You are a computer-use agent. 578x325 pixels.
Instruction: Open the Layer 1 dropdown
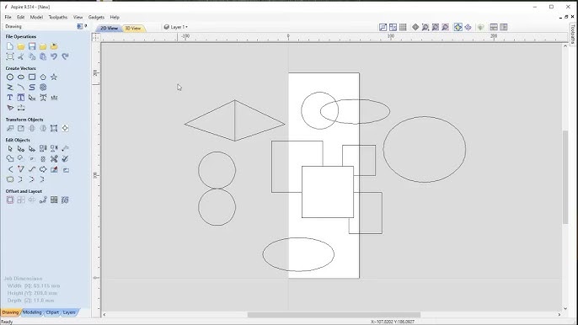tap(176, 27)
